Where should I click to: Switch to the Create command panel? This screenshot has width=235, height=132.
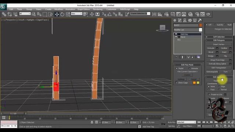tap(175, 21)
